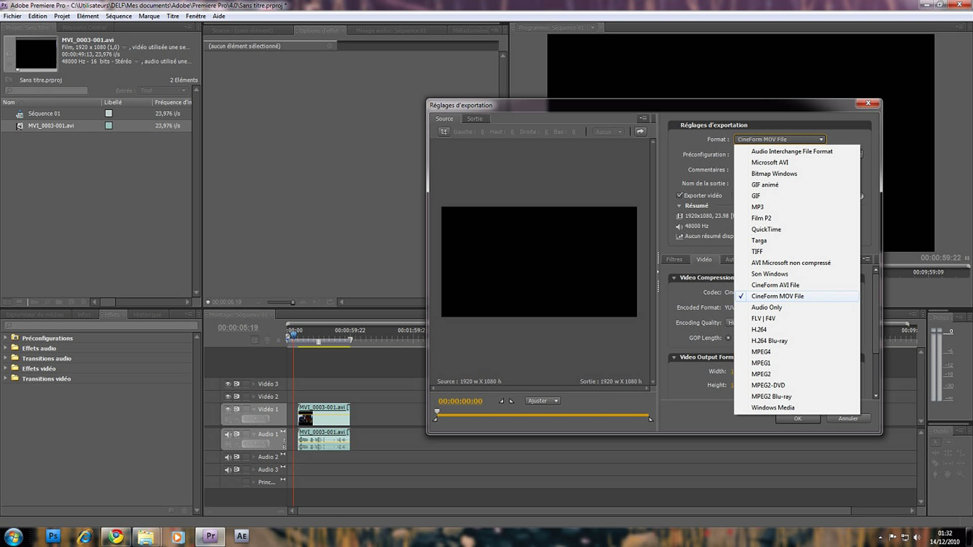Click set in-point triangle in export dialog
The height and width of the screenshot is (547, 973).
(501, 401)
